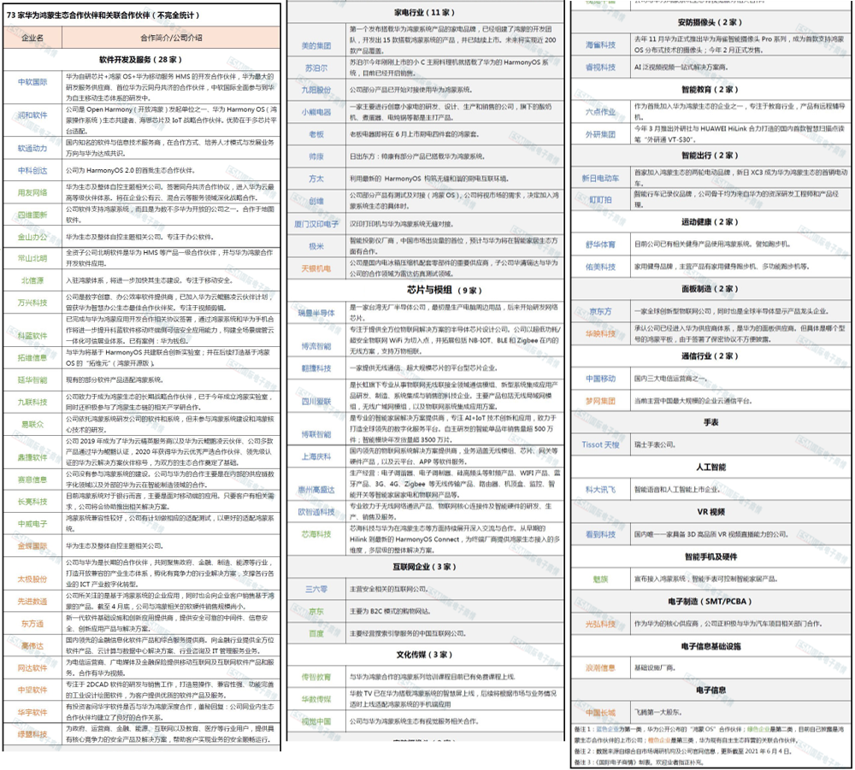Click the 上海庆科 company cell

[316, 456]
